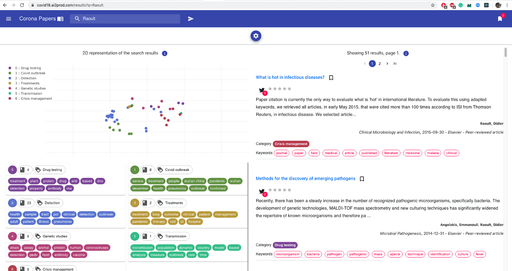Go to previous results page arrow

365,64
